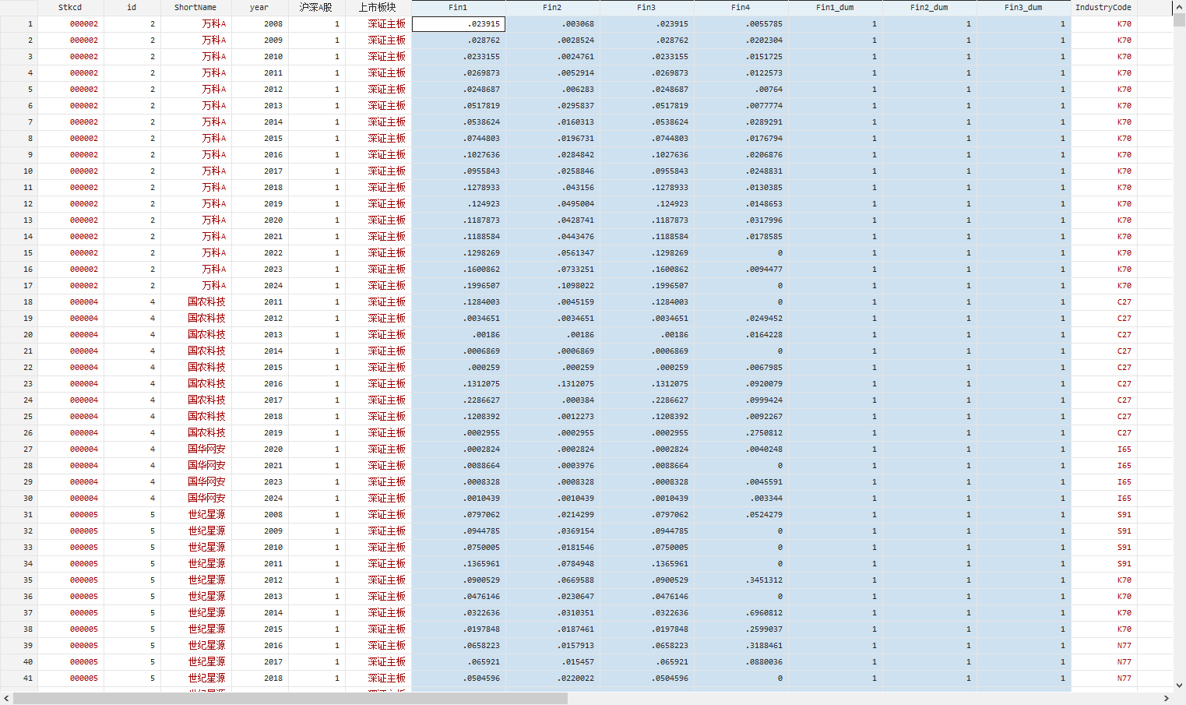Click the horizontal scrollbar thumb
This screenshot has width=1186, height=705.
[x=290, y=699]
